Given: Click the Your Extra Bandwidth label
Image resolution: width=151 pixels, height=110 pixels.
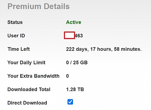Looking at the screenshot, I should coord(33,76).
